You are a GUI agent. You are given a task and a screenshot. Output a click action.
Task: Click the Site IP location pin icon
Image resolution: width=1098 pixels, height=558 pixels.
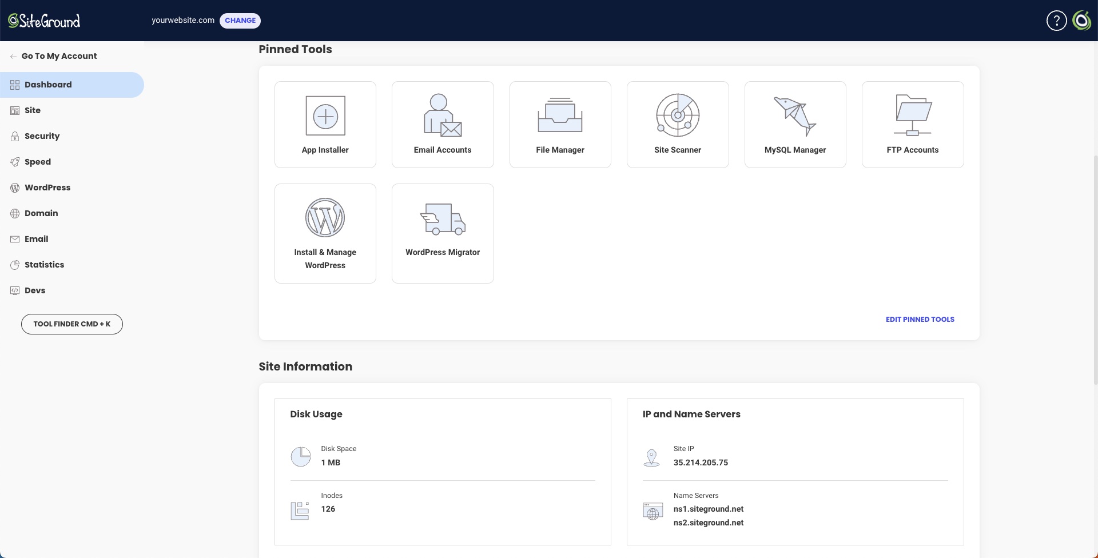tap(652, 457)
